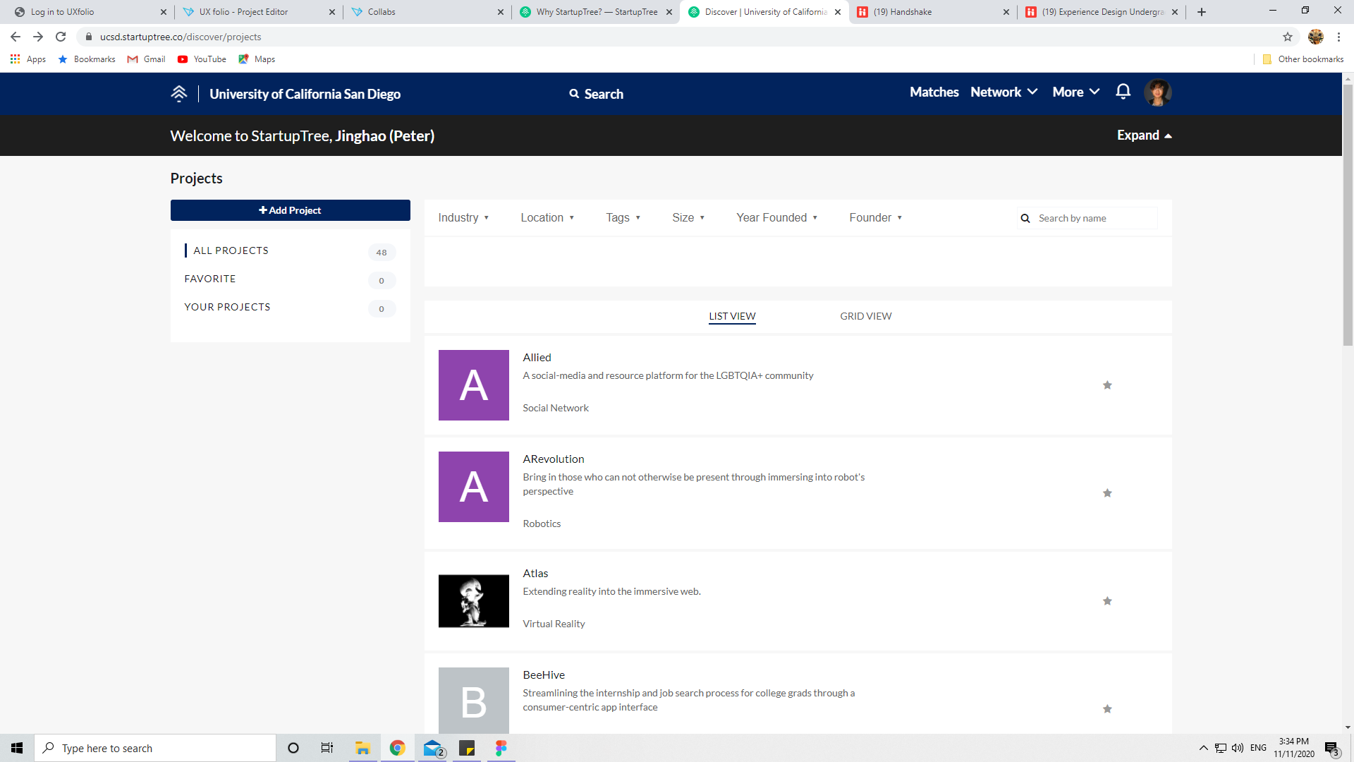Screen dimensions: 1354x762
Task: Click the Search magnifier in the header
Action: [574, 94]
